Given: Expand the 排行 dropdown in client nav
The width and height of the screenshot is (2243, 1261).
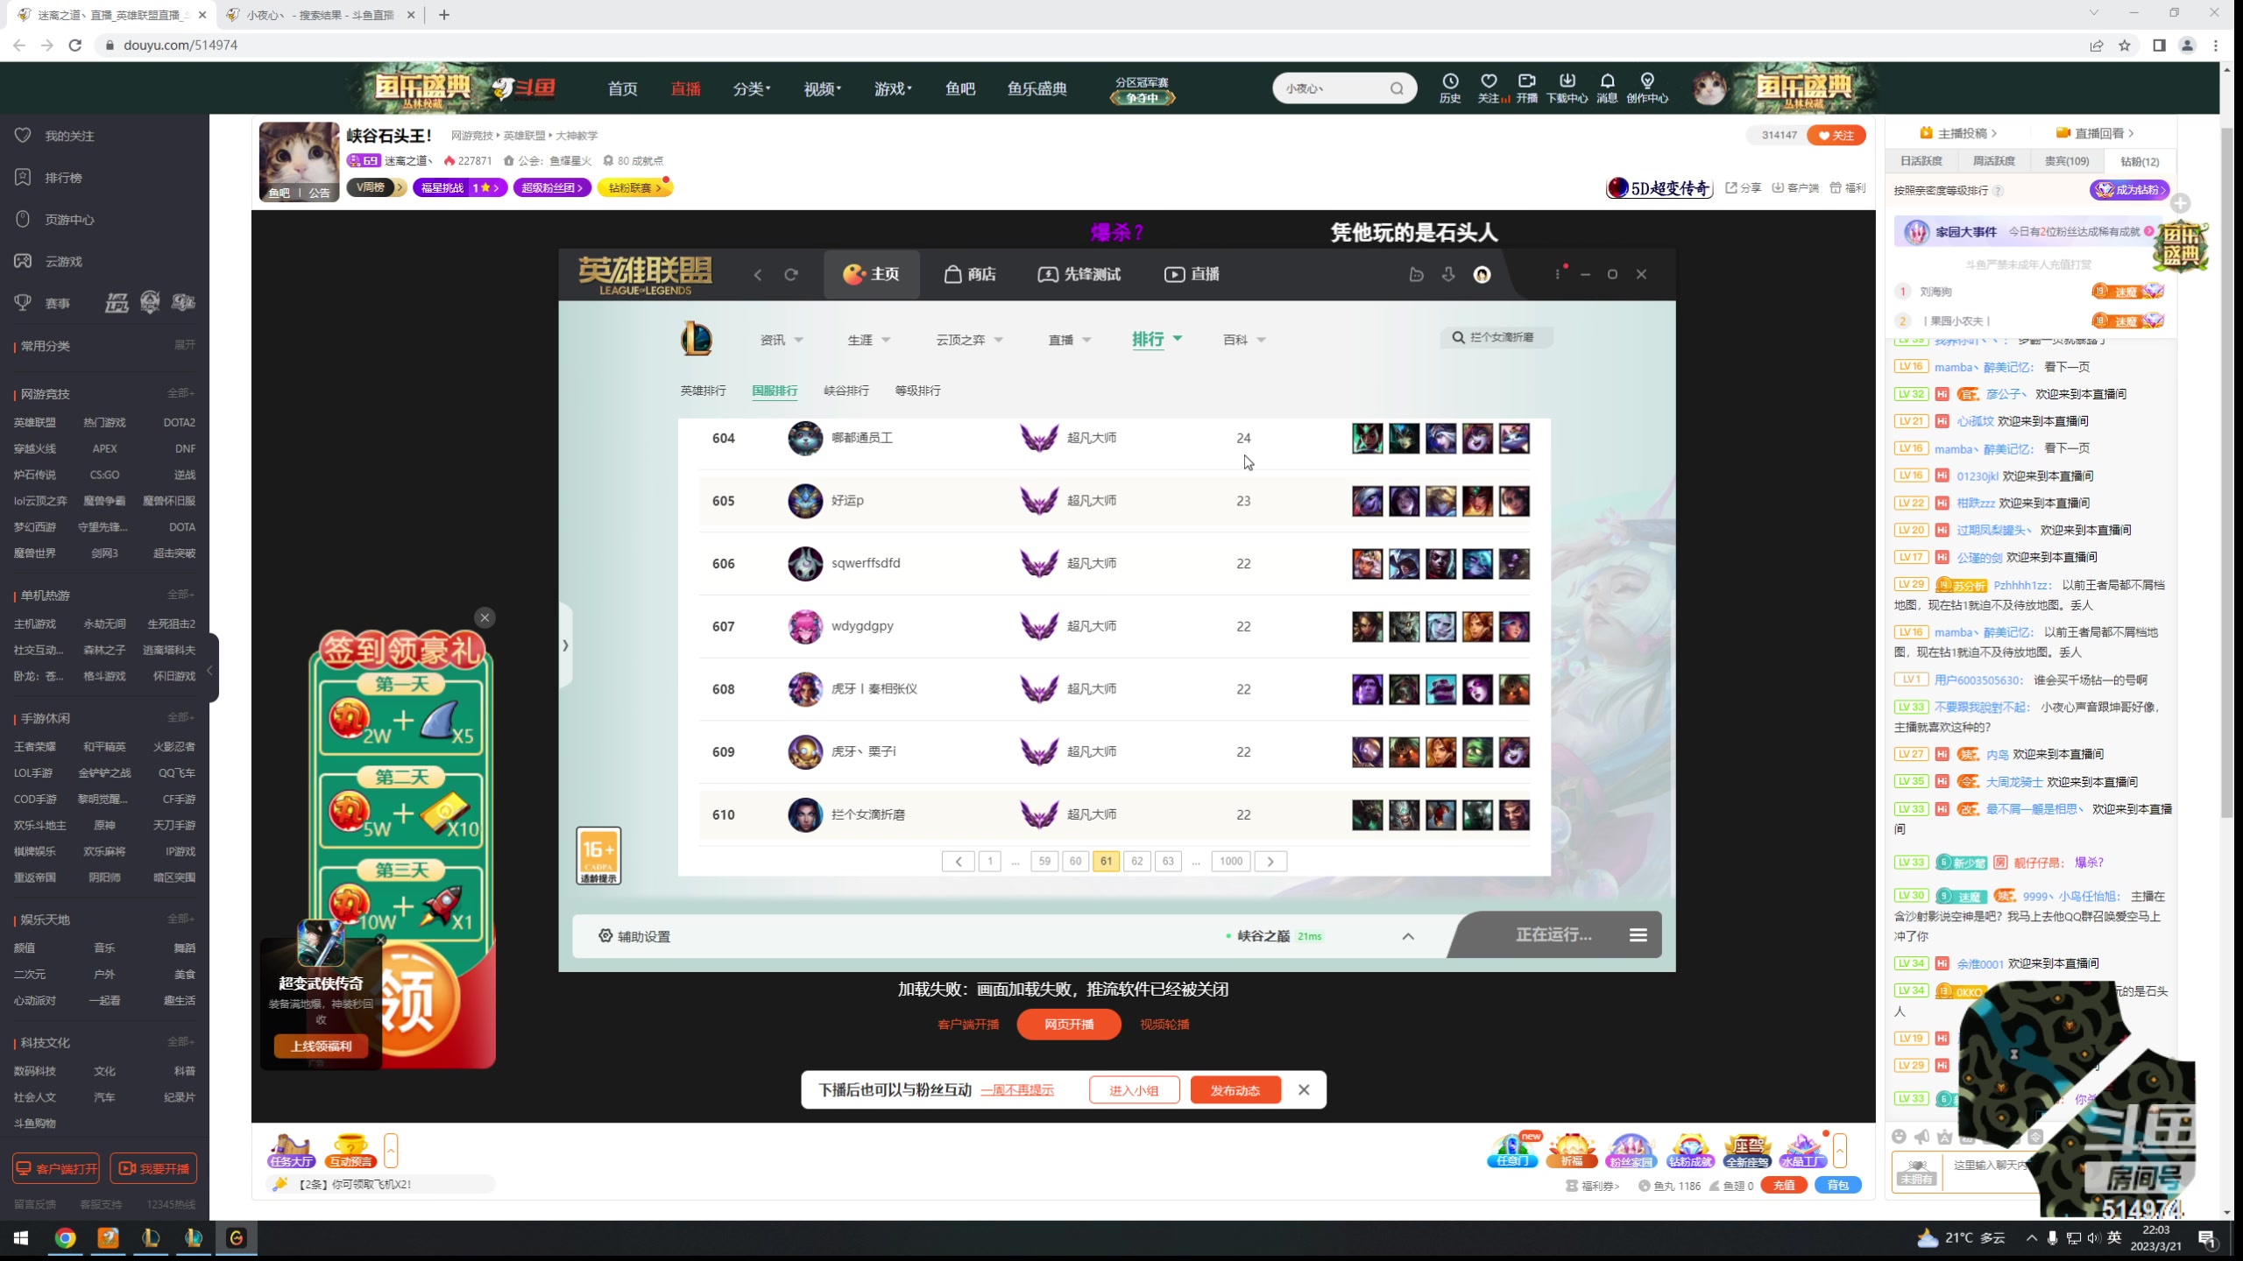Looking at the screenshot, I should 1157,339.
